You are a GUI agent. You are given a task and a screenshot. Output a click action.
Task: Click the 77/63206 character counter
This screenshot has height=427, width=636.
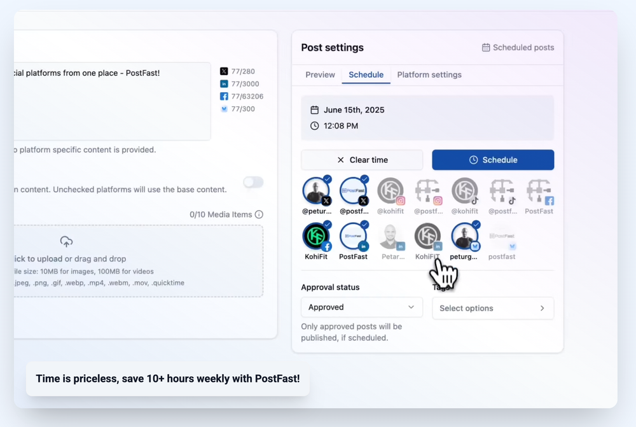click(x=247, y=97)
